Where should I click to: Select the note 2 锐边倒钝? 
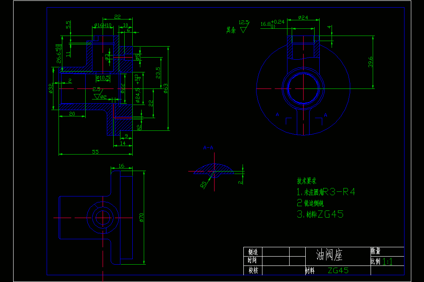310,203
